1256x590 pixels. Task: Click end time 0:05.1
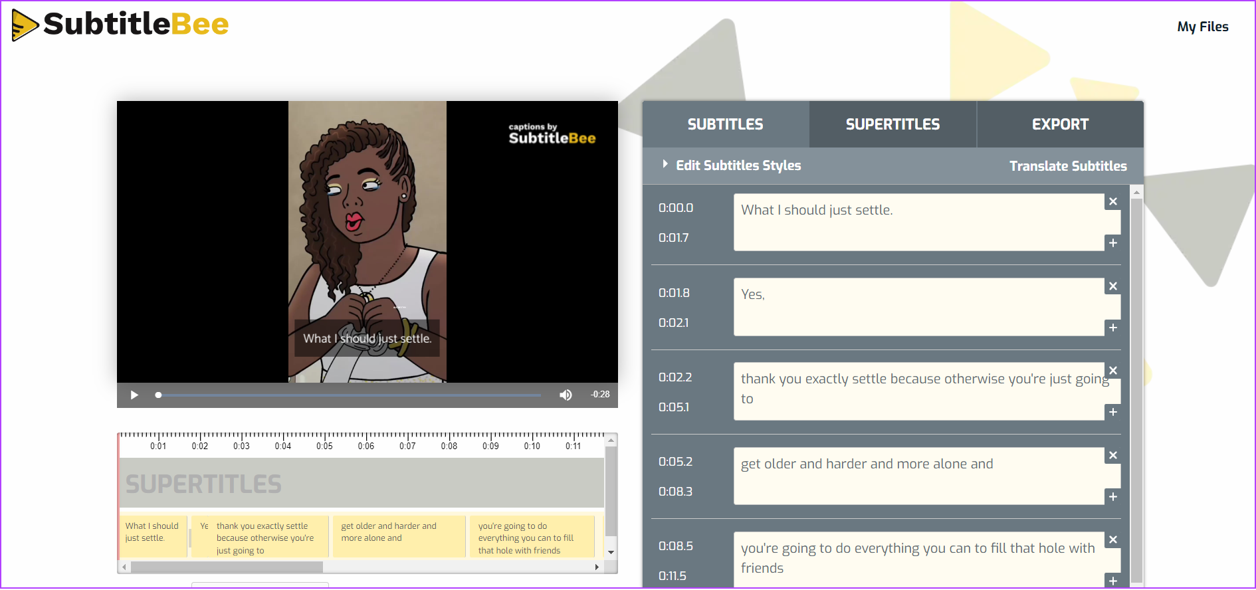point(674,407)
